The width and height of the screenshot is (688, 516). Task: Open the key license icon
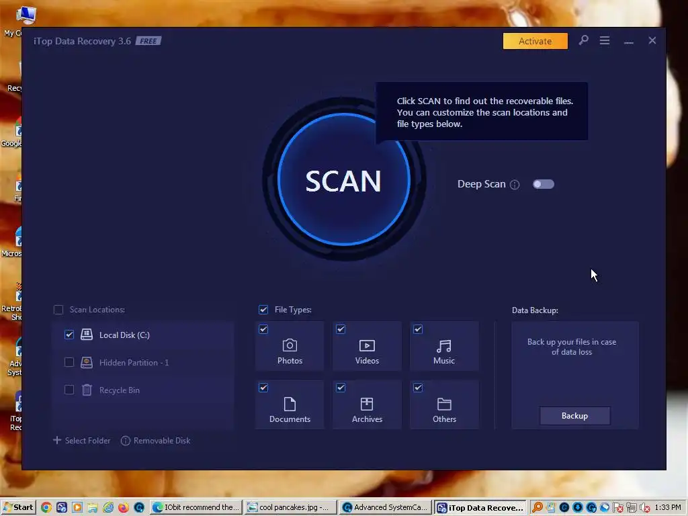[x=583, y=40]
